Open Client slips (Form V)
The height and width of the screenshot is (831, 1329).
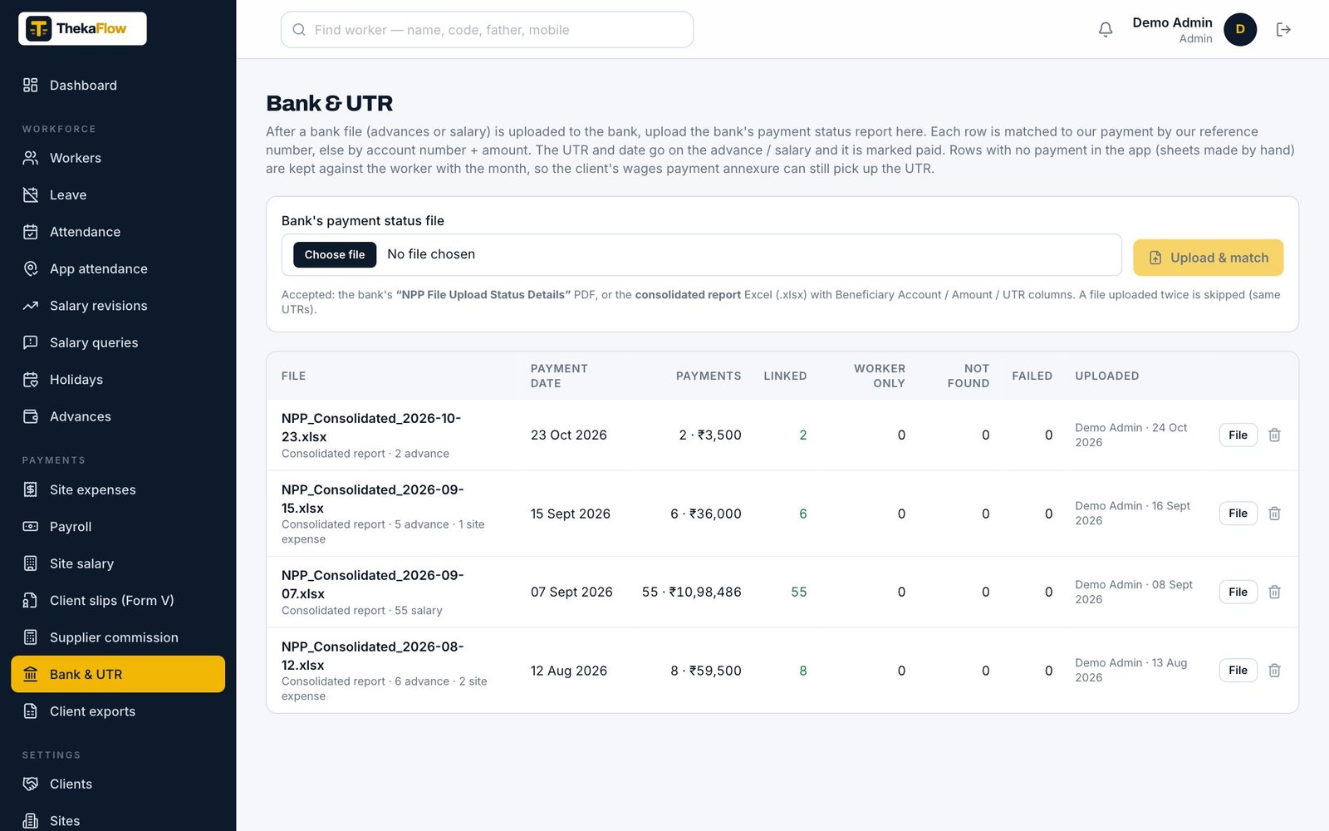point(118,601)
